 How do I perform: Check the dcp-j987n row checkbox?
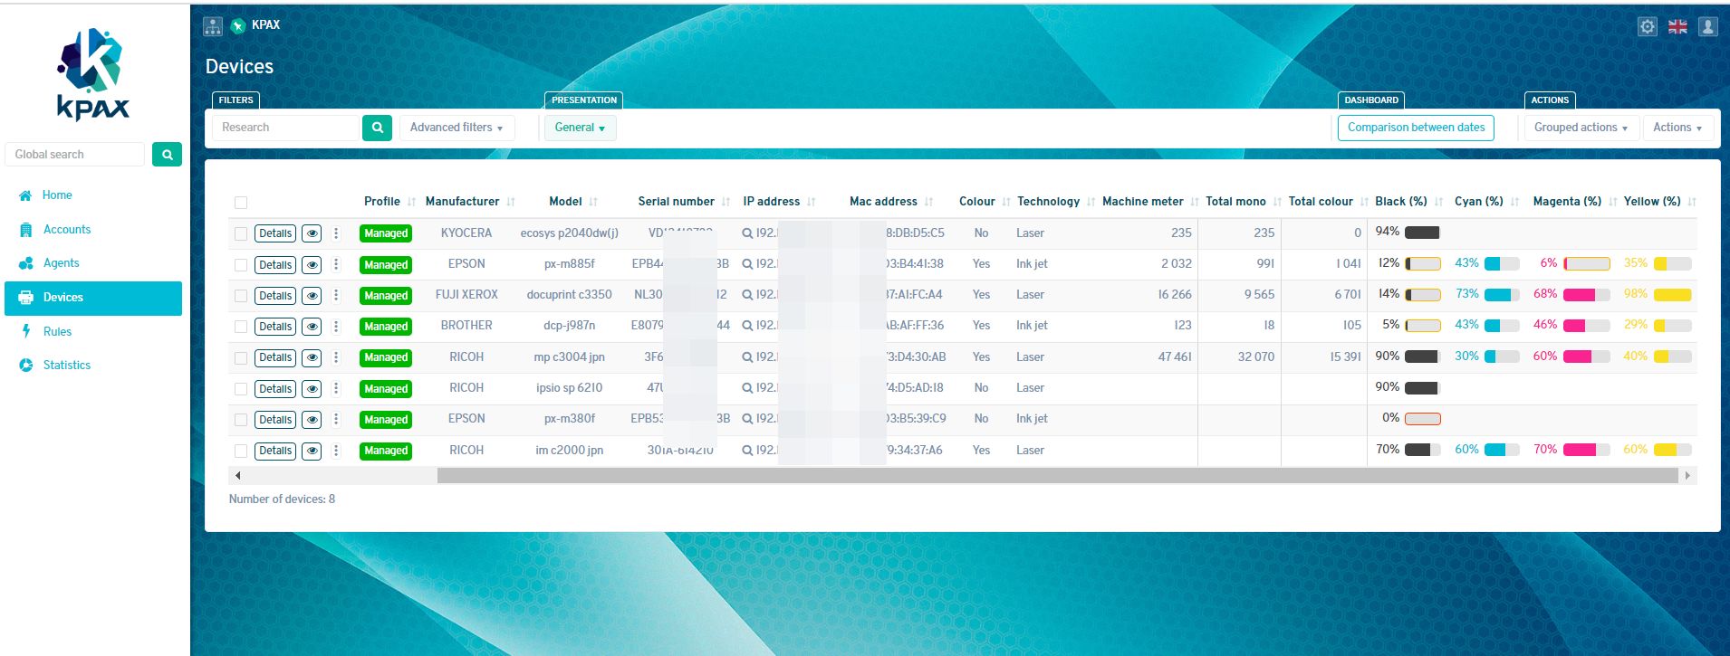[241, 327]
